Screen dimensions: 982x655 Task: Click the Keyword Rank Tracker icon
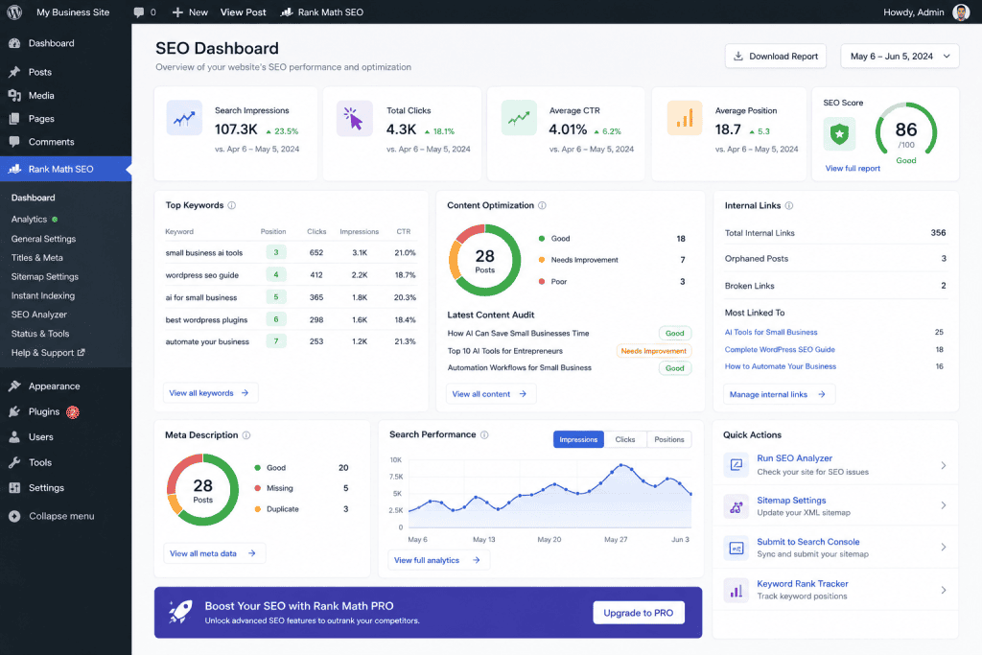point(736,590)
